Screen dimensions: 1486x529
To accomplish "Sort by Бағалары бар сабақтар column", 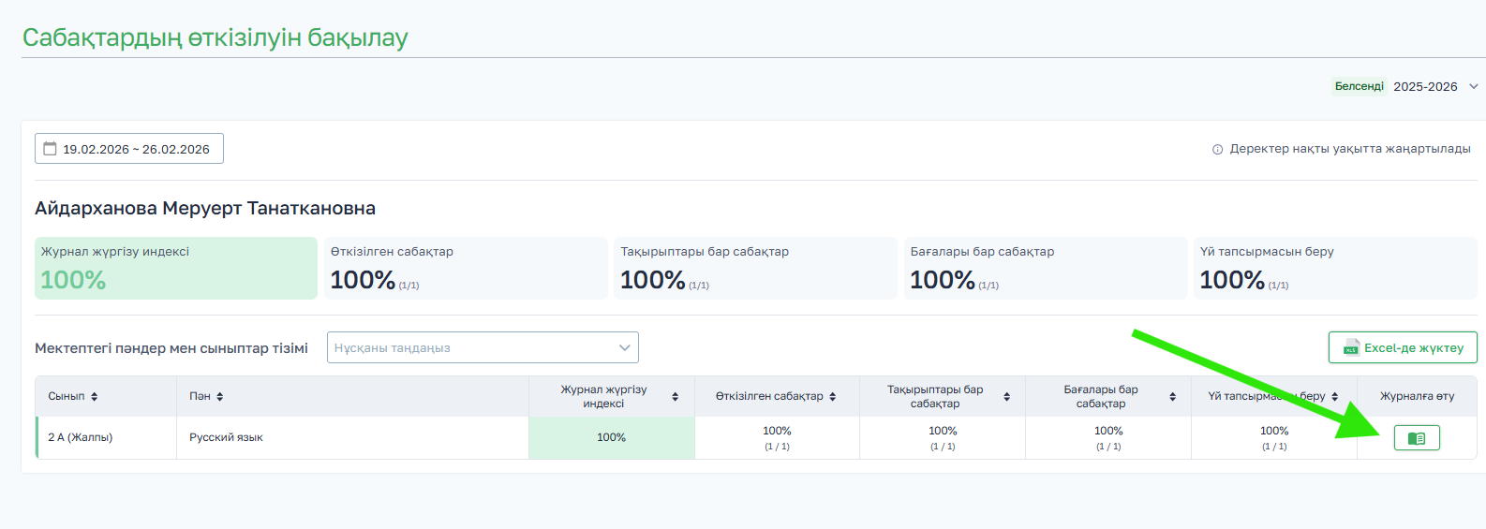I will tap(1172, 397).
